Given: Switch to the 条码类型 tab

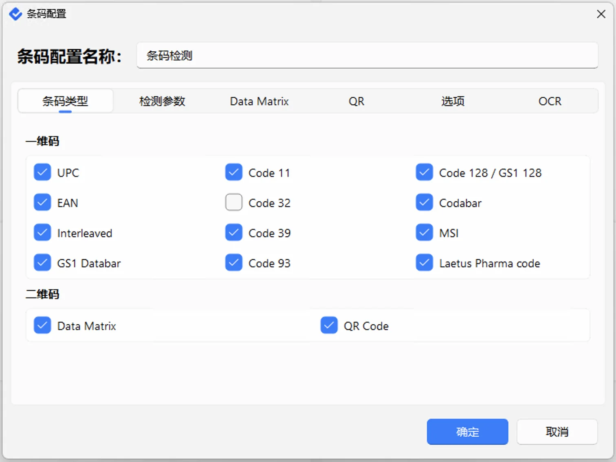Looking at the screenshot, I should (x=65, y=101).
